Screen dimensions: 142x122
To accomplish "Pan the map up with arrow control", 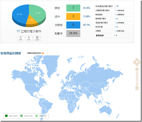I will pyautogui.click(x=137, y=59).
